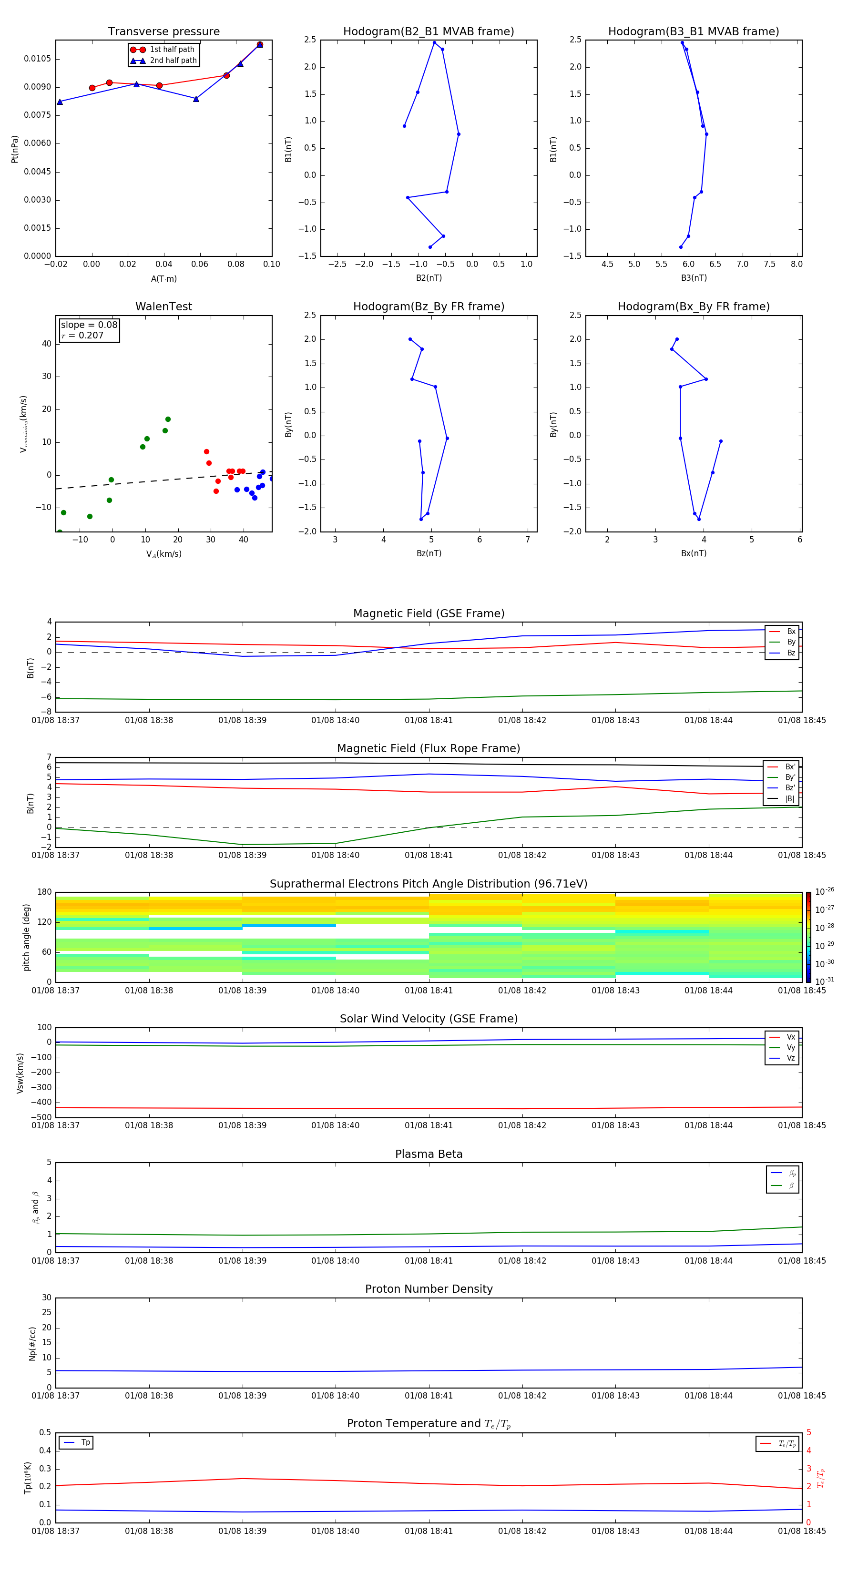Click the Pt(nPa) y-axis label

pos(15,149)
